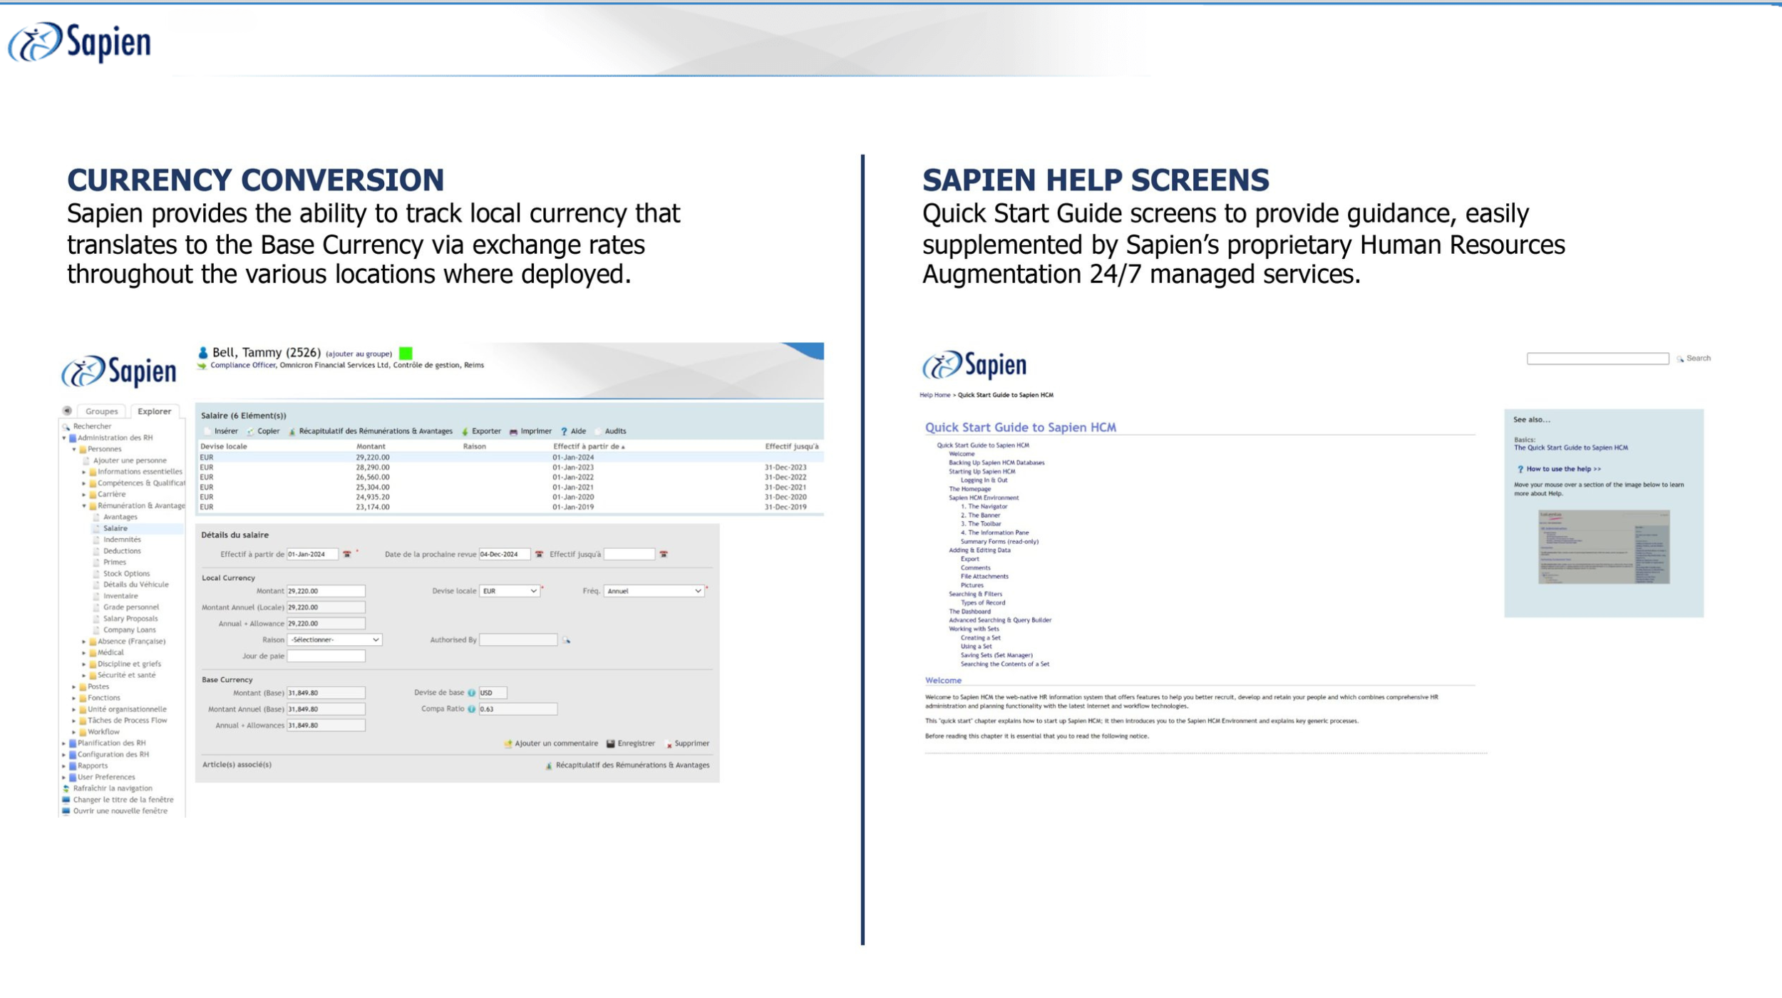1782x998 pixels.
Task: Sort by the Effectif à partir de column header
Action: tap(588, 447)
